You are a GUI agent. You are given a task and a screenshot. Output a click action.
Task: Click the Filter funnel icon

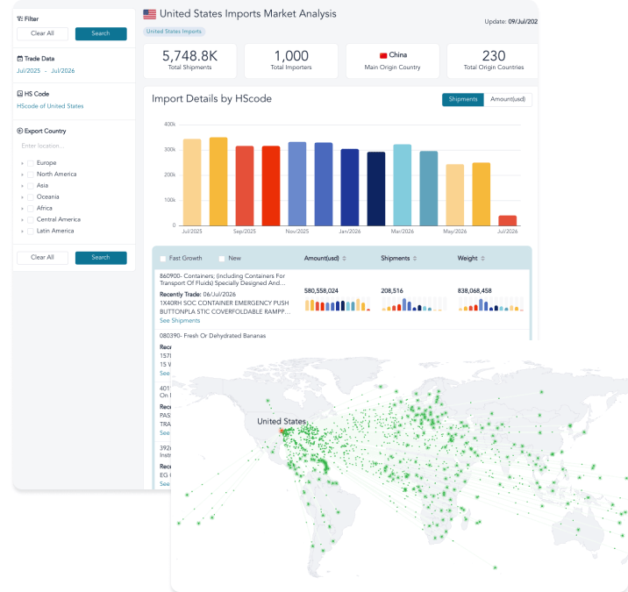(19, 18)
